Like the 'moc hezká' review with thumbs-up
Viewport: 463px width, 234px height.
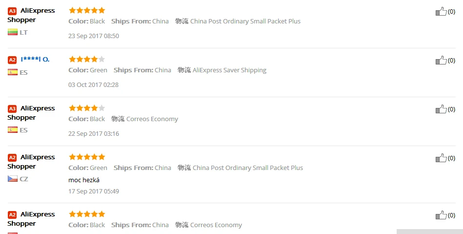click(441, 158)
